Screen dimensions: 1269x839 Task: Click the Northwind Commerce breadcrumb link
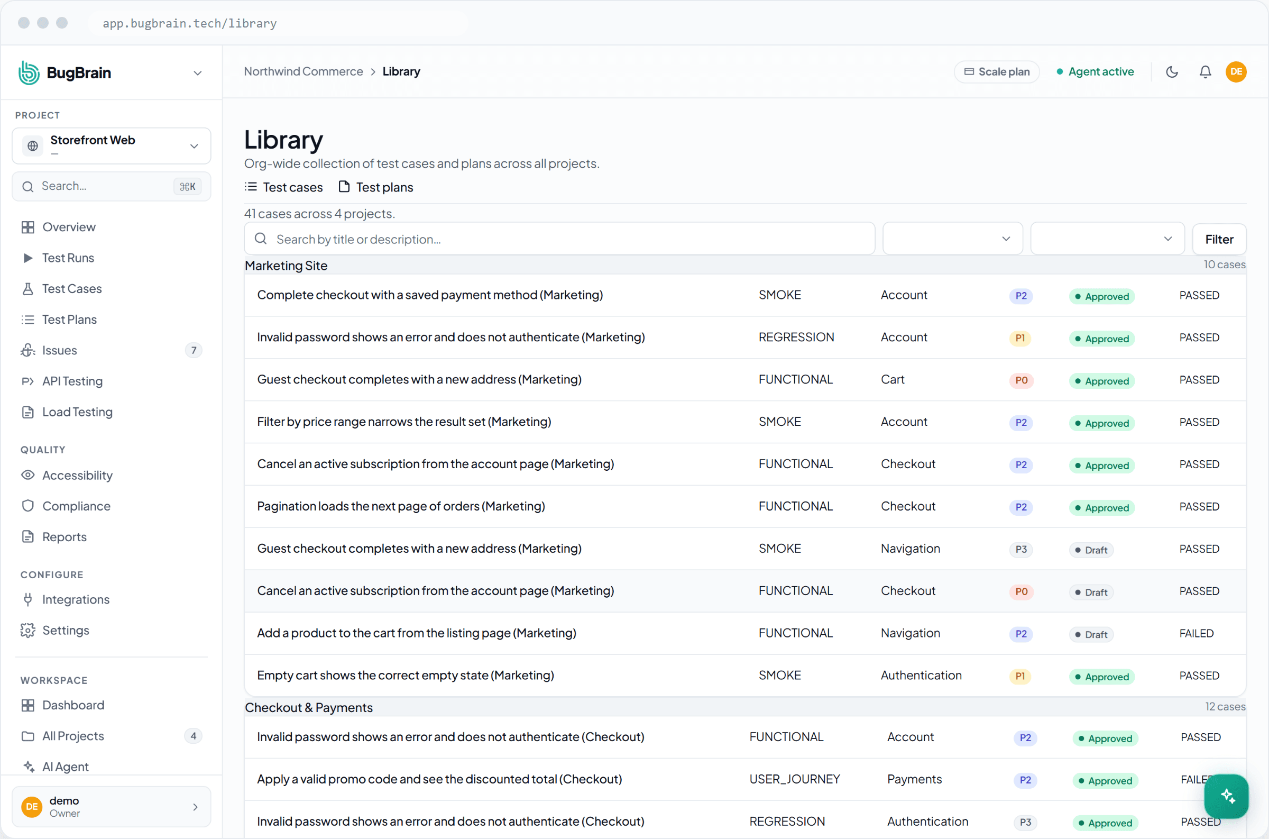pos(303,71)
